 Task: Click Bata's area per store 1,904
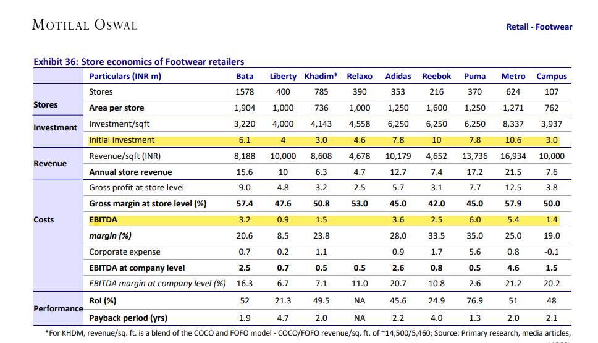245,108
